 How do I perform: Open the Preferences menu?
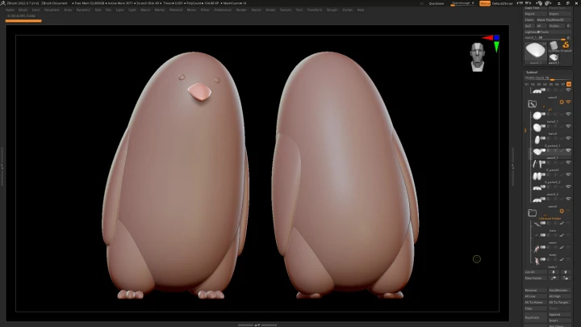pos(222,10)
